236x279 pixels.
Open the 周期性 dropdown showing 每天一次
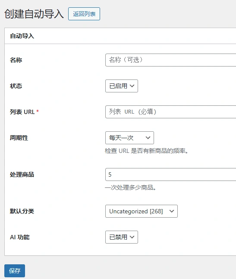click(x=129, y=138)
